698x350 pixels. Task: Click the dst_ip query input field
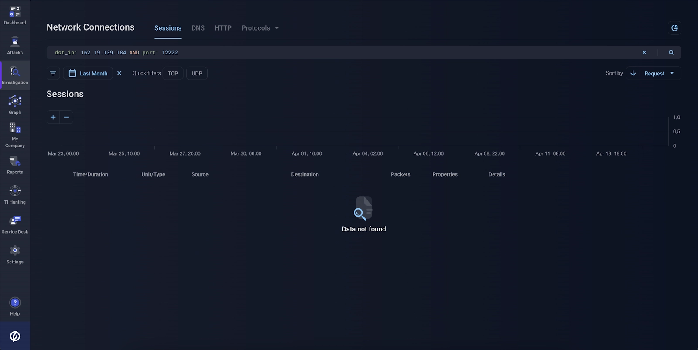(x=340, y=52)
